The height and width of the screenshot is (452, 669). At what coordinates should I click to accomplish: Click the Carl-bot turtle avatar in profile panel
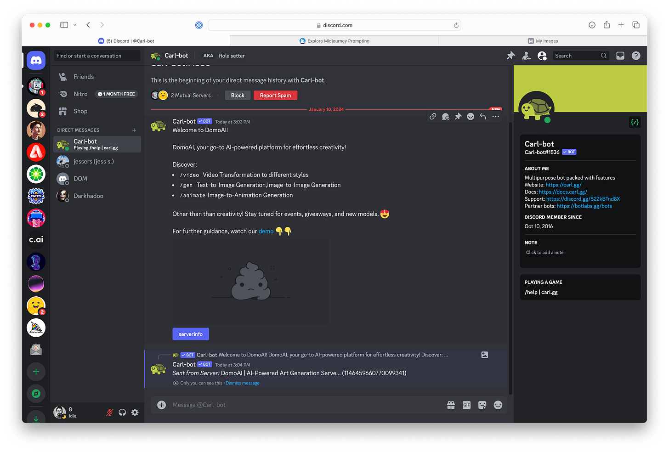(x=536, y=108)
